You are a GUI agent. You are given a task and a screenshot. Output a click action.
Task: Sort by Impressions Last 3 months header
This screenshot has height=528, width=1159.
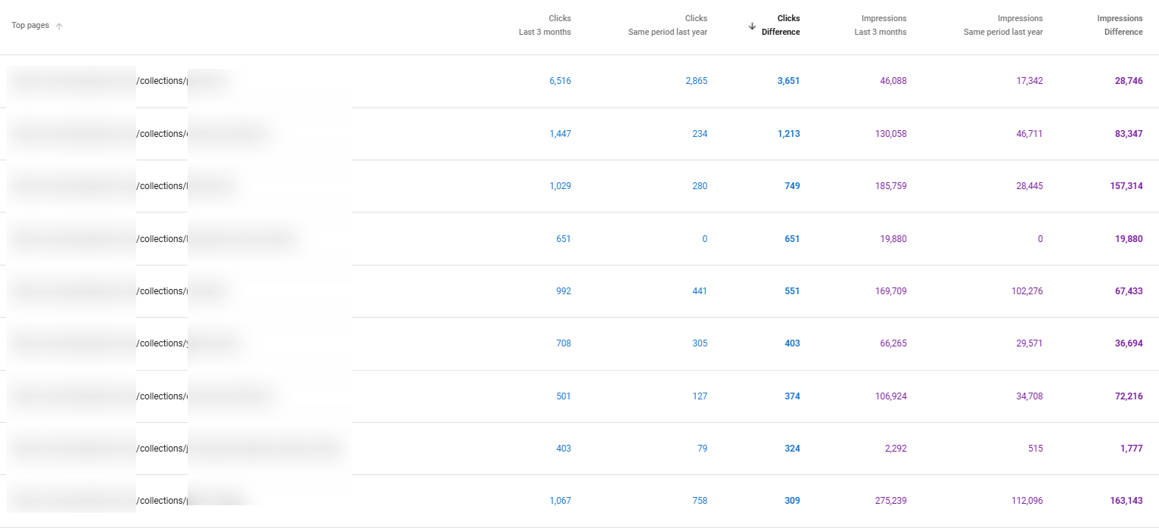880,25
